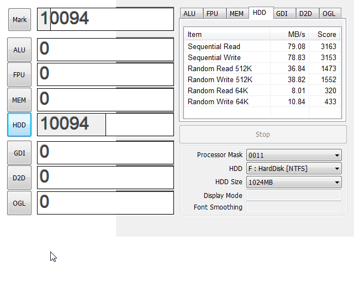This screenshot has width=354, height=284.
Task: Click the 433 score value
Action: click(330, 101)
